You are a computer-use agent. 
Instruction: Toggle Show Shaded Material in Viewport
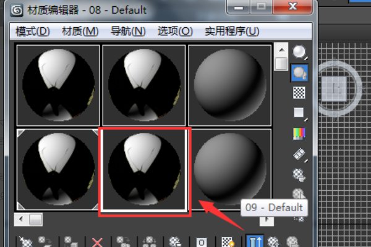point(228,241)
